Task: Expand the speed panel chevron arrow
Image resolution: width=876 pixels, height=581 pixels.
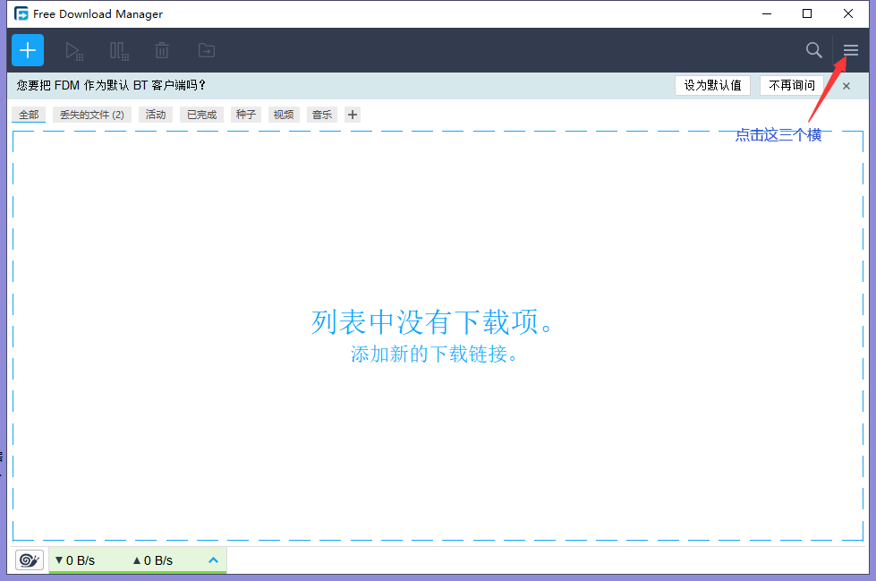Action: click(x=213, y=560)
